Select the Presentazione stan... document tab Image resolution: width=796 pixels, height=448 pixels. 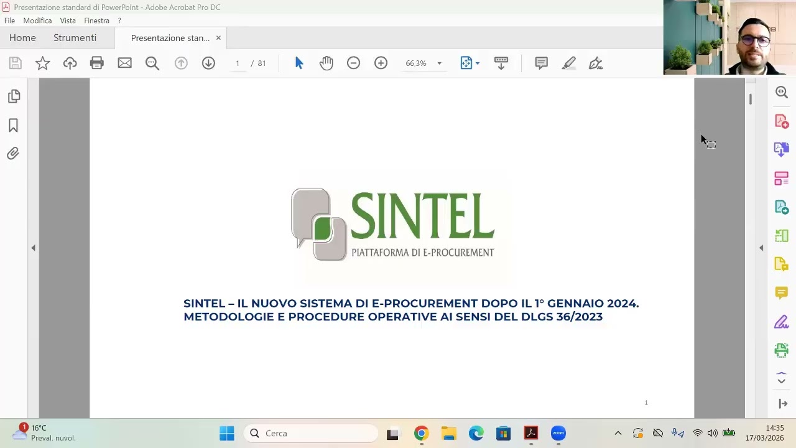(170, 38)
